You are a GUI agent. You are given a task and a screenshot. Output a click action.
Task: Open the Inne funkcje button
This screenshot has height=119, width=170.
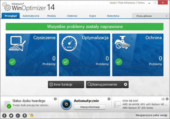[x=66, y=84]
